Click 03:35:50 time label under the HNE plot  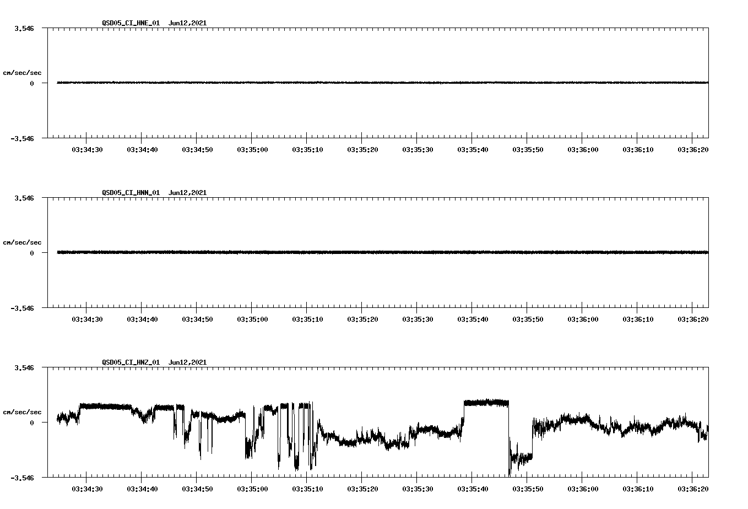[528, 150]
